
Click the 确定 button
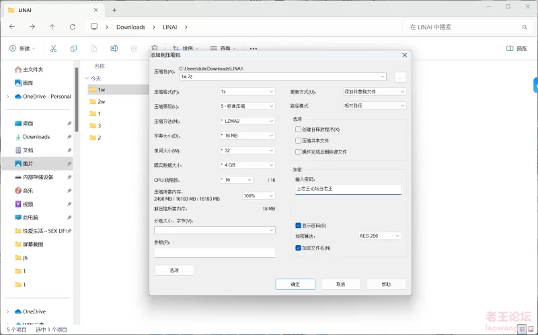[x=295, y=284]
